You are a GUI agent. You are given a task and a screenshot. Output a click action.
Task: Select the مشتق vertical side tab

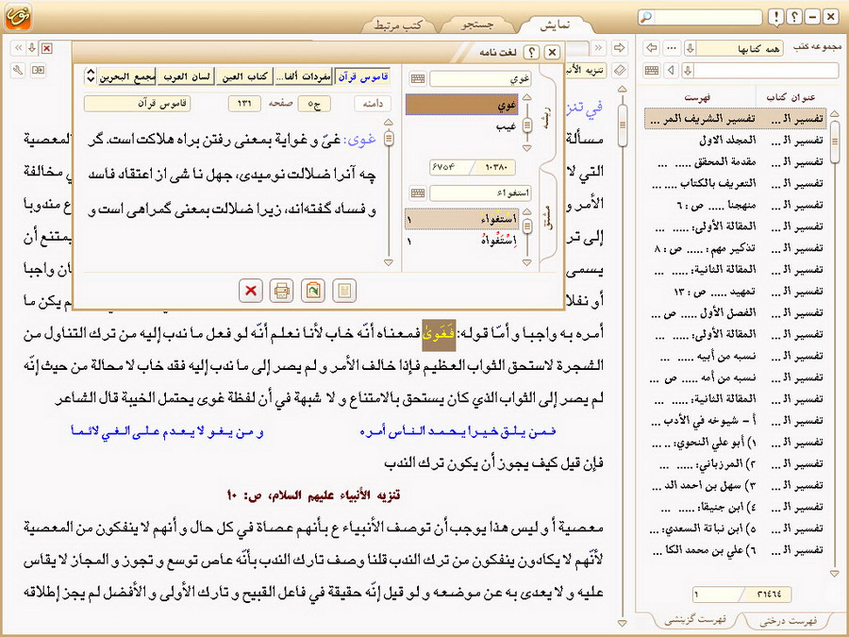[x=548, y=219]
